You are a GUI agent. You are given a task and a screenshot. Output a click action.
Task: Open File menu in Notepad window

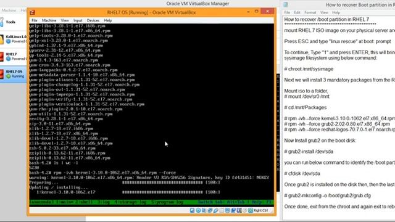287,12
